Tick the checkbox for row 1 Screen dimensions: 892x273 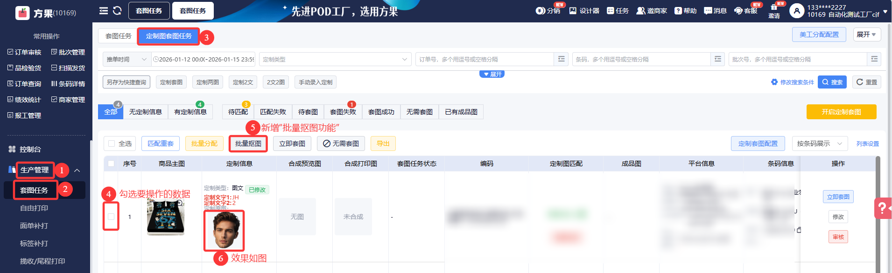point(111,217)
